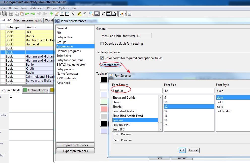Open the Plugins menu
Screen dimensions: 250x163
[x=52, y=8]
